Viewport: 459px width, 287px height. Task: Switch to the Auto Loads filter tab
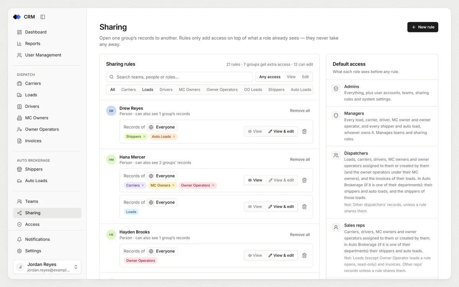tap(301, 90)
